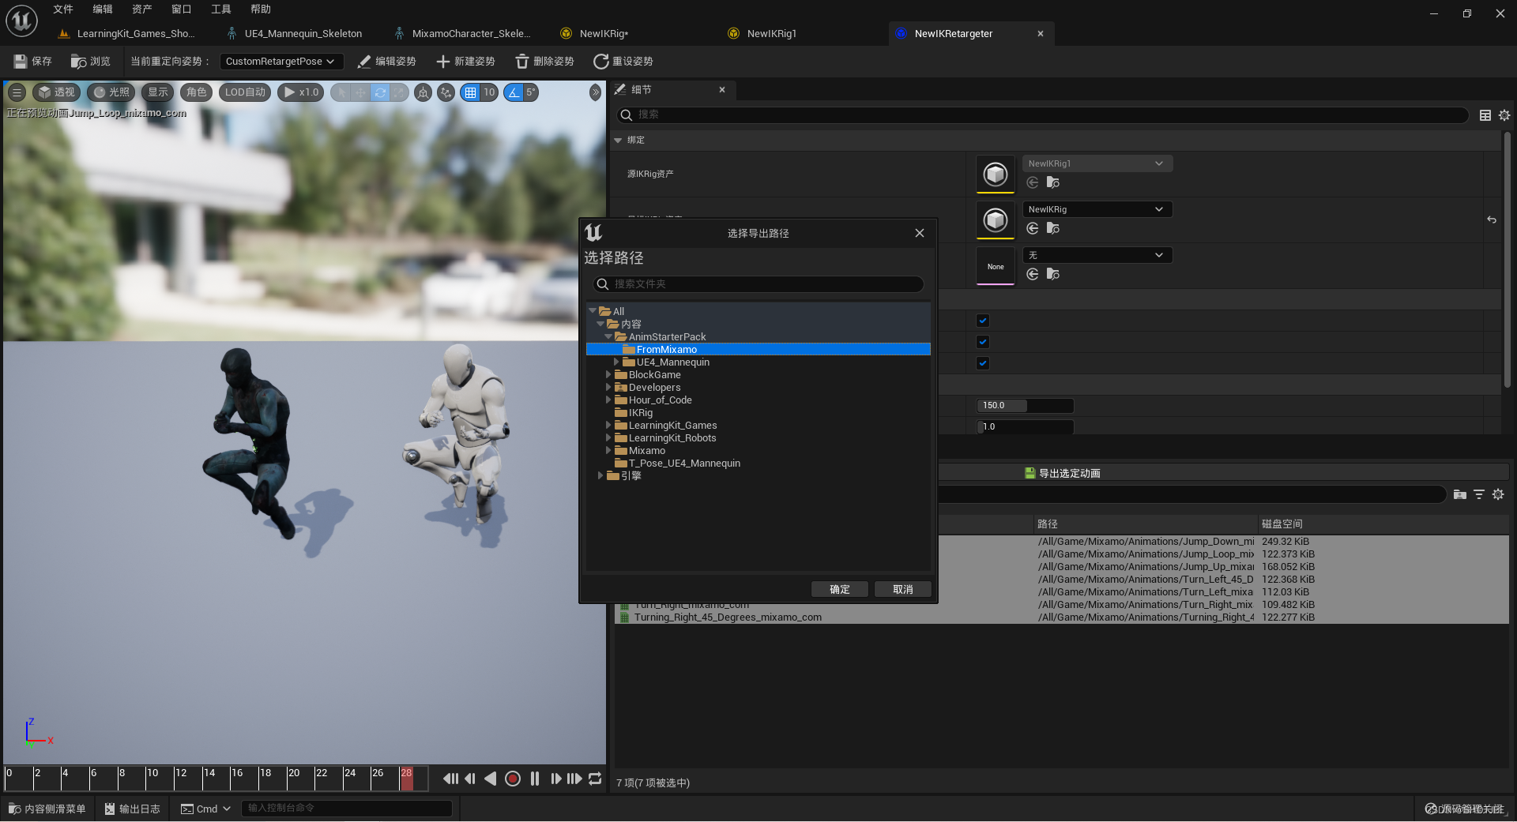Pause the animation playback
This screenshot has width=1517, height=822.
click(x=535, y=779)
